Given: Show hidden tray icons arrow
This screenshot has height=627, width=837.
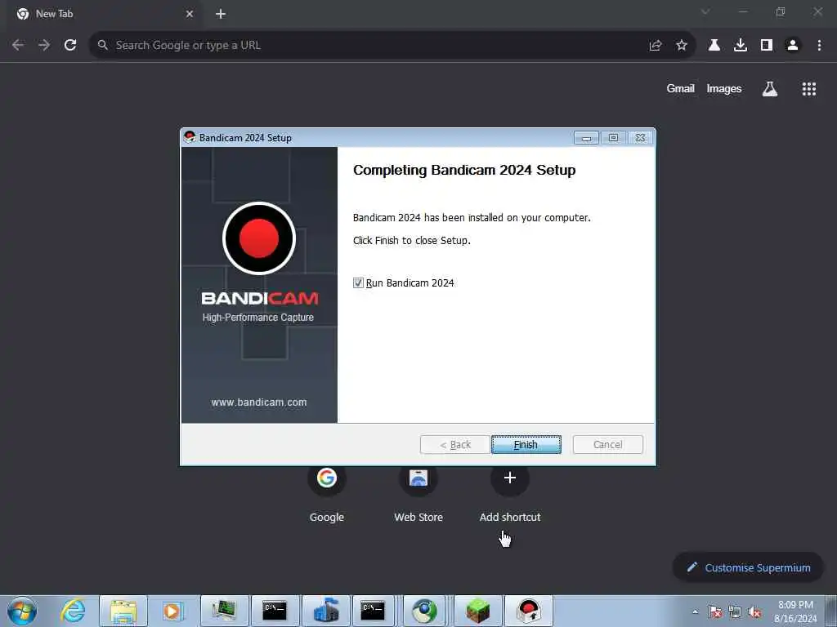Looking at the screenshot, I should pyautogui.click(x=695, y=611).
